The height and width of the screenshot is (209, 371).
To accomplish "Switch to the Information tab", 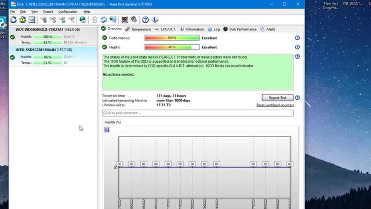I will click(192, 29).
